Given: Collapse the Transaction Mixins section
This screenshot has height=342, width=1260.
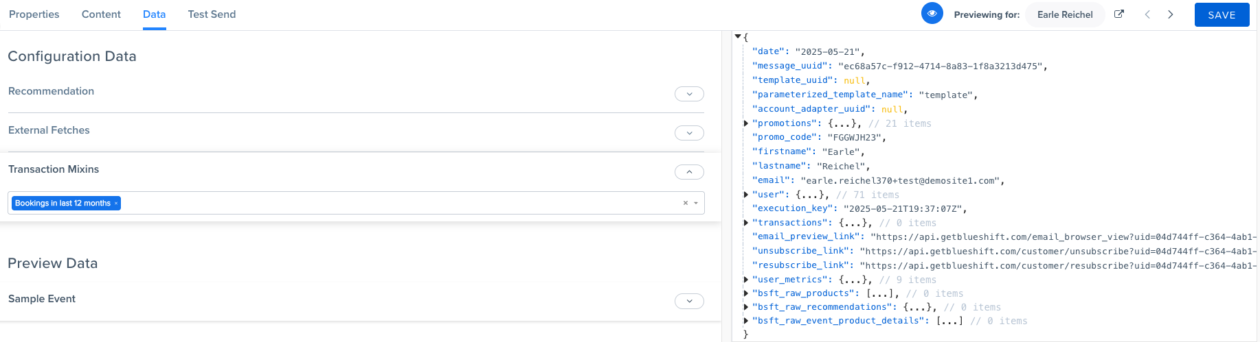Looking at the screenshot, I should (689, 172).
